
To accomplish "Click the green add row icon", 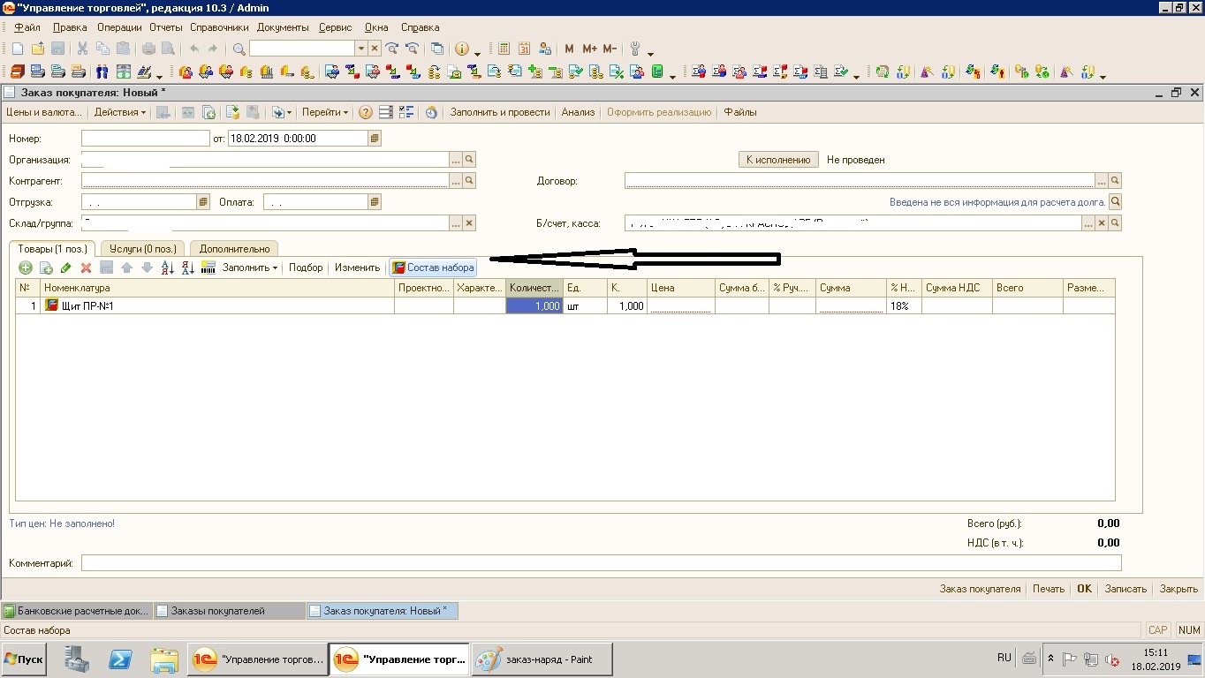I will 26,267.
